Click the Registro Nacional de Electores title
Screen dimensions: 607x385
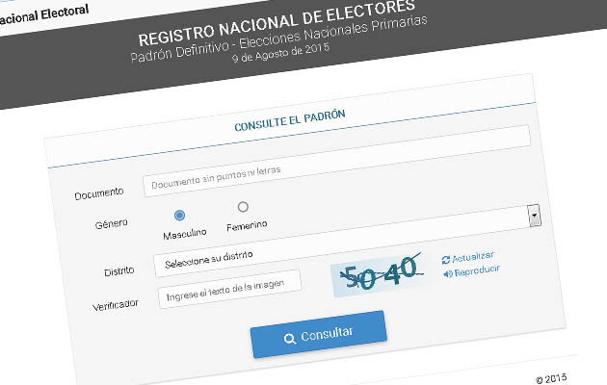(x=277, y=22)
